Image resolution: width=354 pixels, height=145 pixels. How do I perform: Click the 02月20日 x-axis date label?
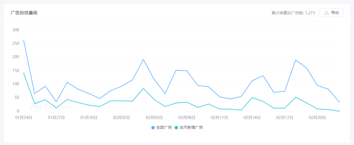click(x=317, y=117)
